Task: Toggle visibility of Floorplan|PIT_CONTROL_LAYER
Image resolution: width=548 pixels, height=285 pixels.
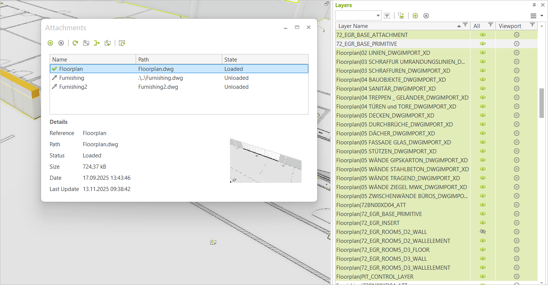Action: coord(483,276)
